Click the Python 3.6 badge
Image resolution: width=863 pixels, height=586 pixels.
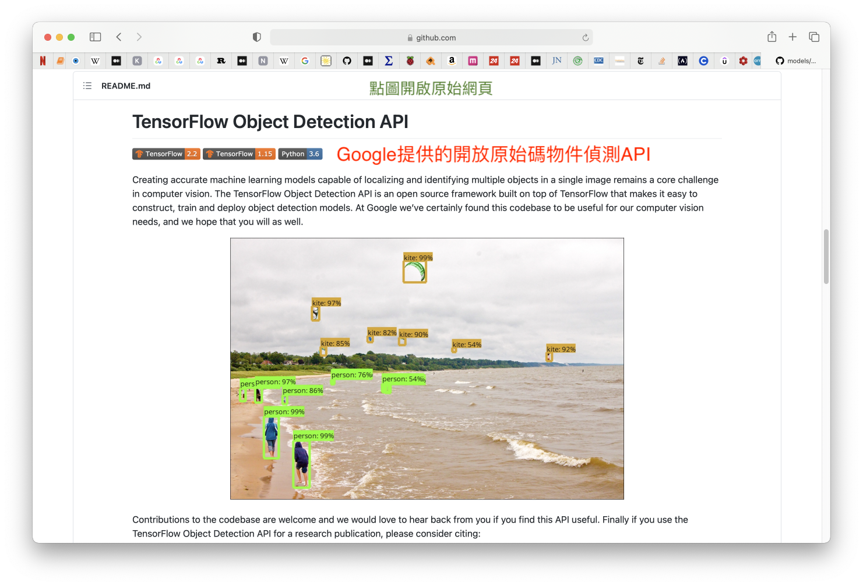300,154
